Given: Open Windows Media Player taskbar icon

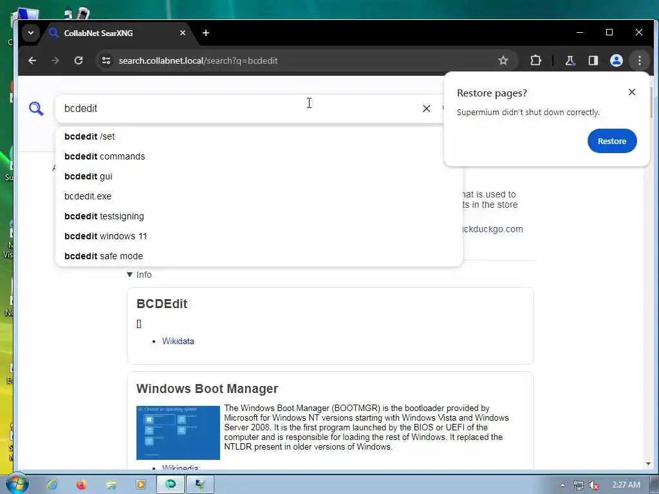Looking at the screenshot, I should pyautogui.click(x=140, y=485).
